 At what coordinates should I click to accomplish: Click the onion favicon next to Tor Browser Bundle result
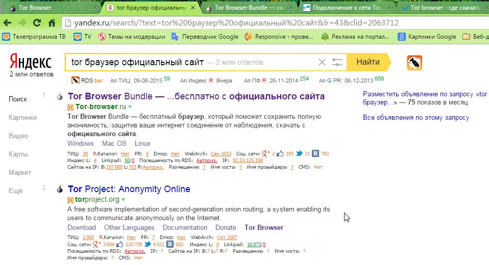(60, 96)
